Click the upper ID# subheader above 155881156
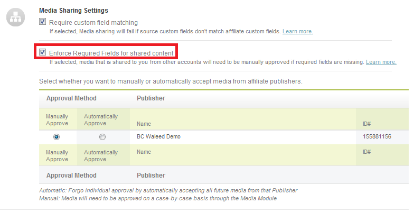Viewport: 414px width, 213px height. tap(366, 124)
